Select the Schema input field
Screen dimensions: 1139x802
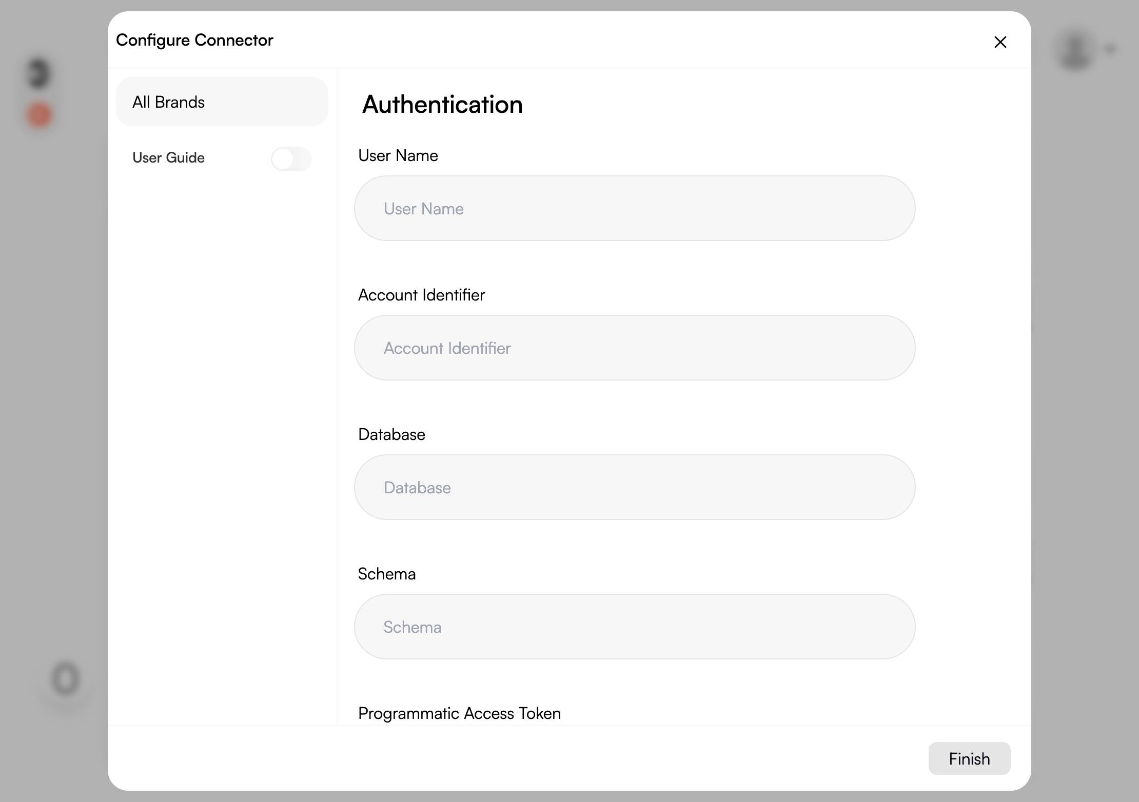[x=634, y=627]
